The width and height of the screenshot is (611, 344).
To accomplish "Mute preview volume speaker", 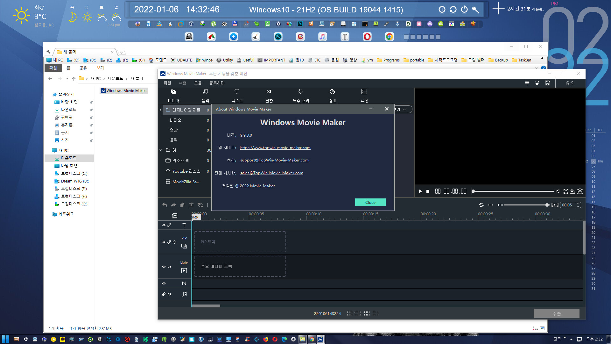I will (558, 191).
